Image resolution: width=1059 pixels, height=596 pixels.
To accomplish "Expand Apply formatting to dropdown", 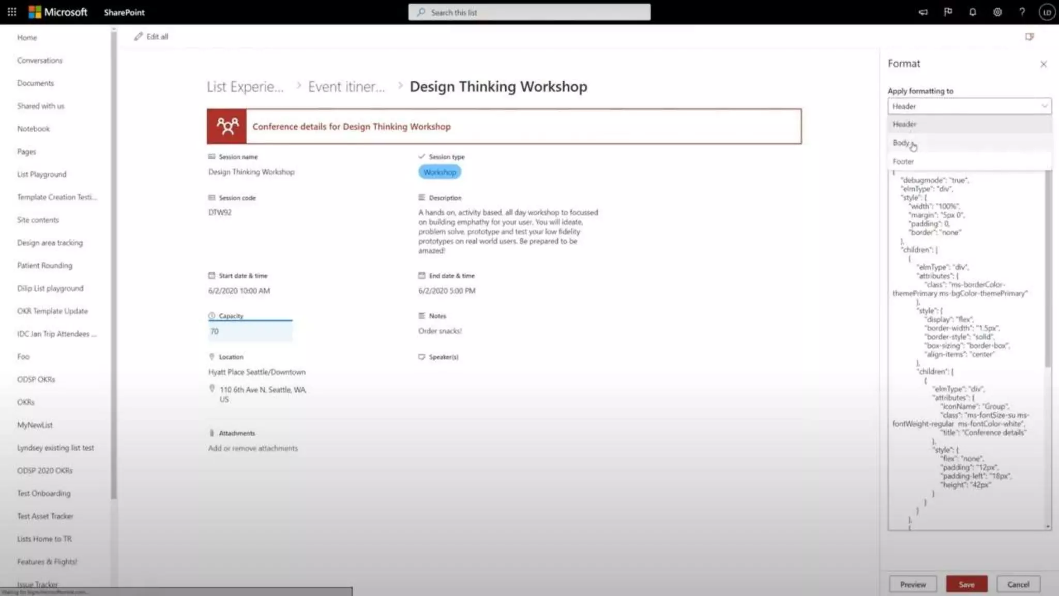I will pos(969,106).
